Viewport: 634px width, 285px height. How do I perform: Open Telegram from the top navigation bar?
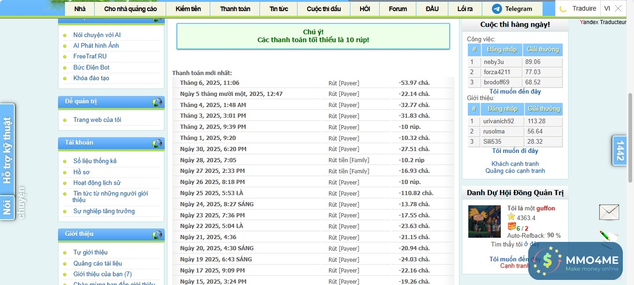pyautogui.click(x=512, y=8)
